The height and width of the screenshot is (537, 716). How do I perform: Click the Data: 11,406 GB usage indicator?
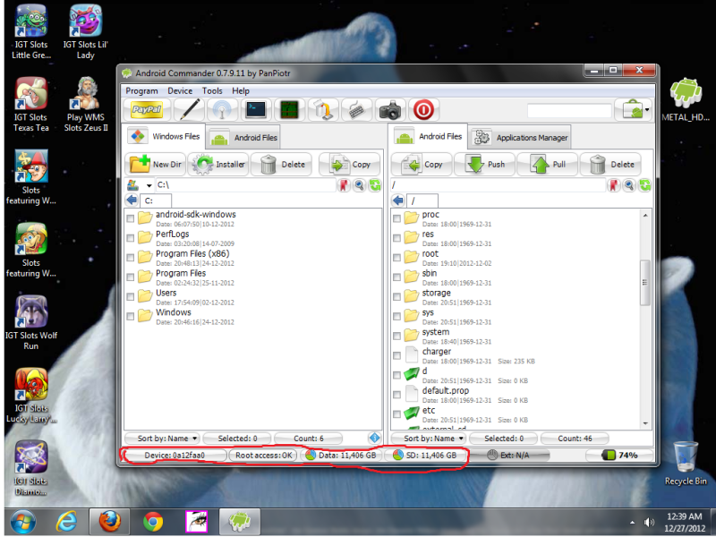click(340, 456)
